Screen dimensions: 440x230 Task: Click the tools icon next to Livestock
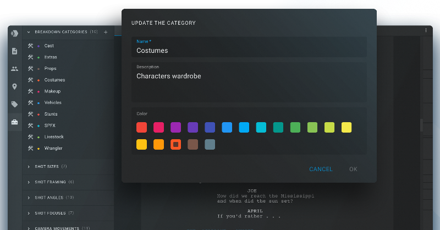tap(31, 136)
